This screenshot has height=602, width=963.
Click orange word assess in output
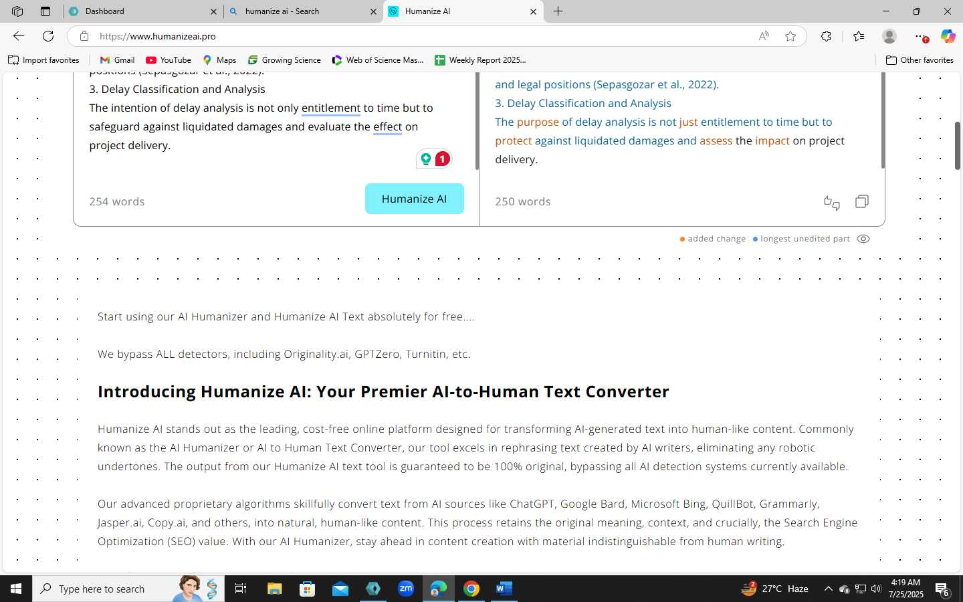pyautogui.click(x=716, y=140)
